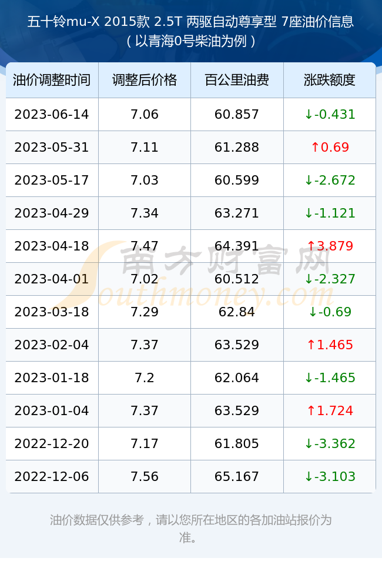The height and width of the screenshot is (588, 382).
Task: Click the green down-arrow value -0.431
Action: pos(330,115)
